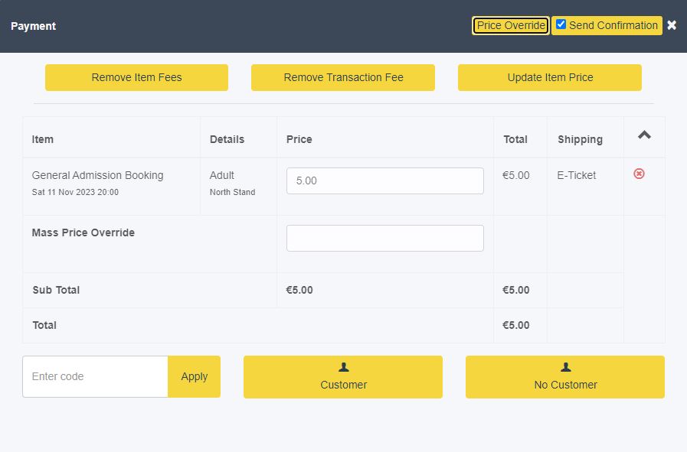The width and height of the screenshot is (687, 452).
Task: Click the person icon on the Customer button
Action: click(343, 367)
